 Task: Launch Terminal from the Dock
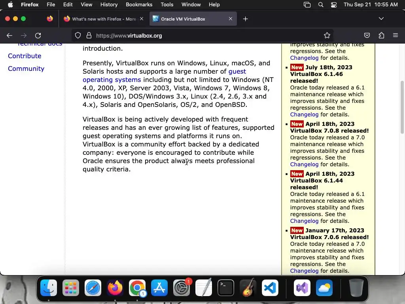226,288
